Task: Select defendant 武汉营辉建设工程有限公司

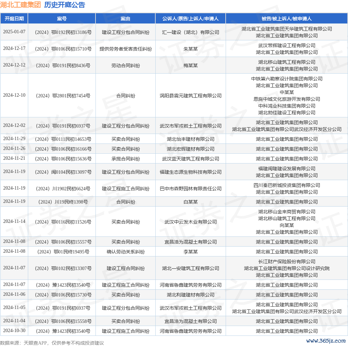Action: coord(287,46)
